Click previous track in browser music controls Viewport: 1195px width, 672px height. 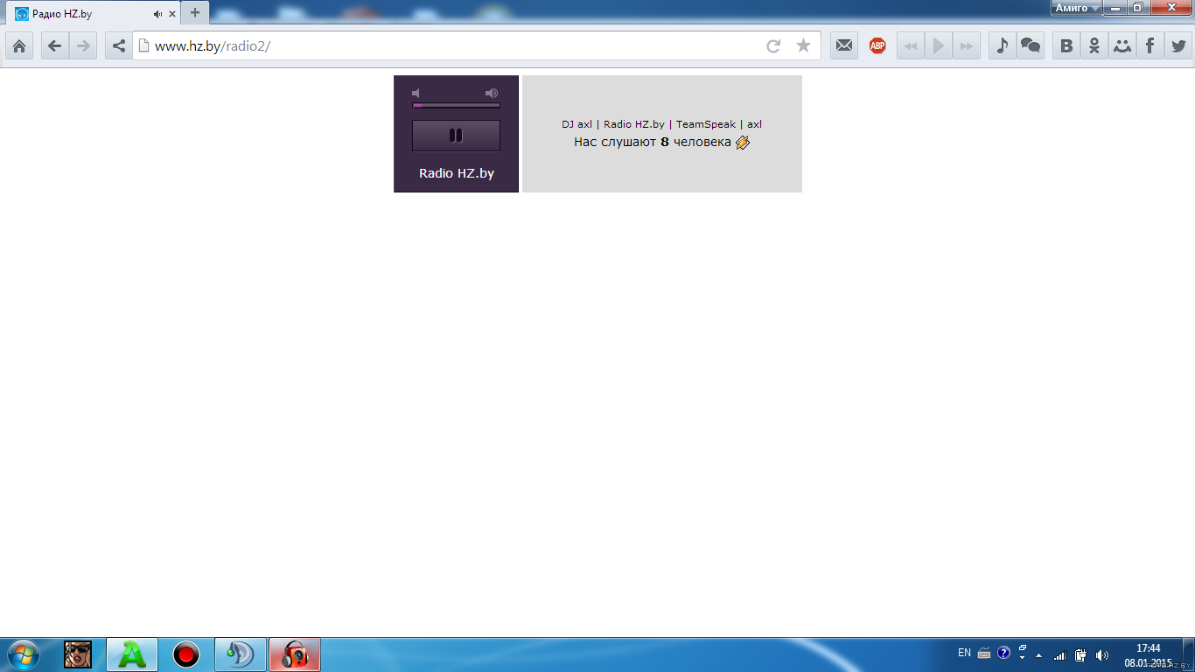pos(911,45)
